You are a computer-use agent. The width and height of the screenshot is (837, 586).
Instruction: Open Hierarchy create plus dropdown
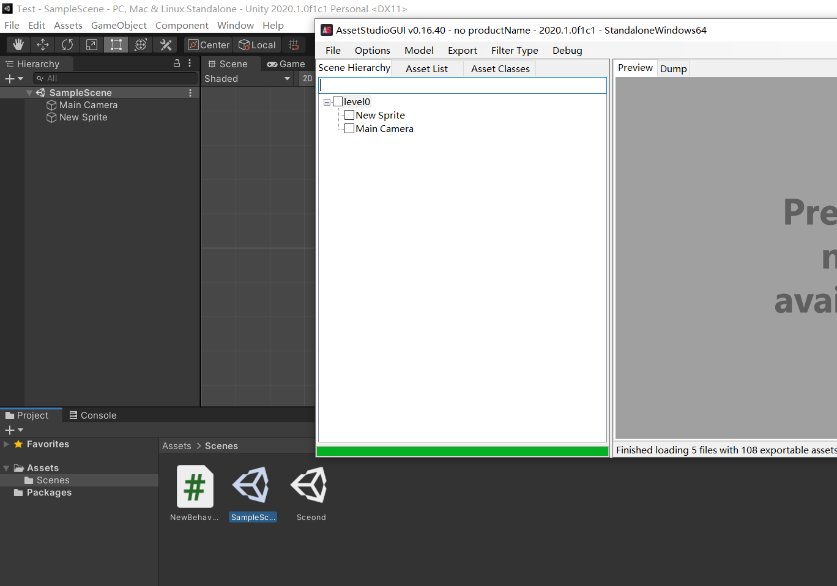click(x=14, y=78)
